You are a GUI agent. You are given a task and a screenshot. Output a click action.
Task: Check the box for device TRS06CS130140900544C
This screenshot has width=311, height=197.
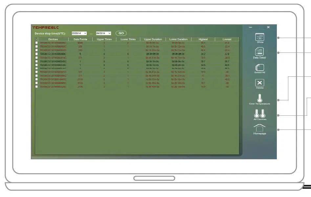point(36,65)
